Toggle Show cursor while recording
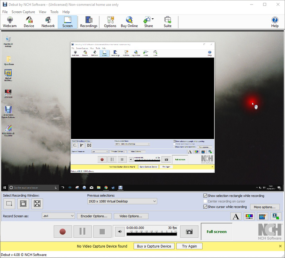The image size is (285, 258). [x=205, y=207]
